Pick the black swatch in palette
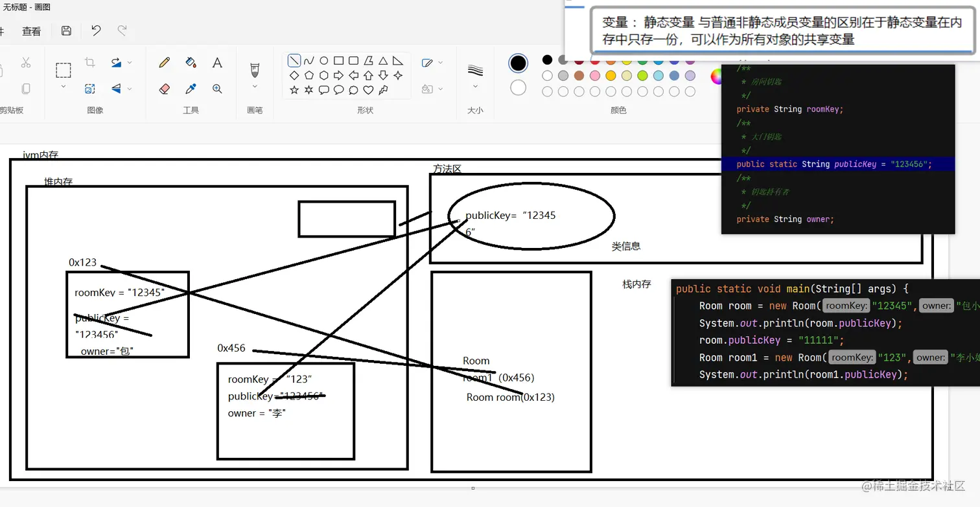The width and height of the screenshot is (980, 507). point(547,60)
